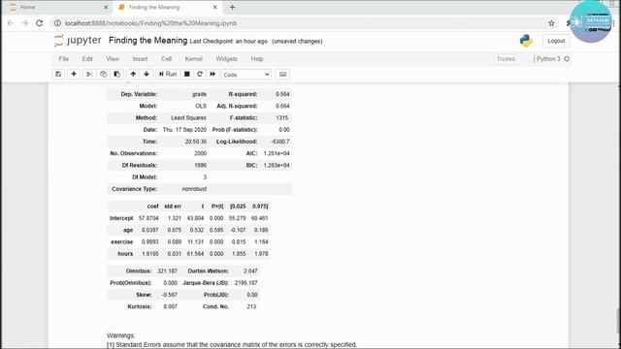Open the command palette keyboard icon
Viewport: 621px width, 349px height.
[x=282, y=74]
